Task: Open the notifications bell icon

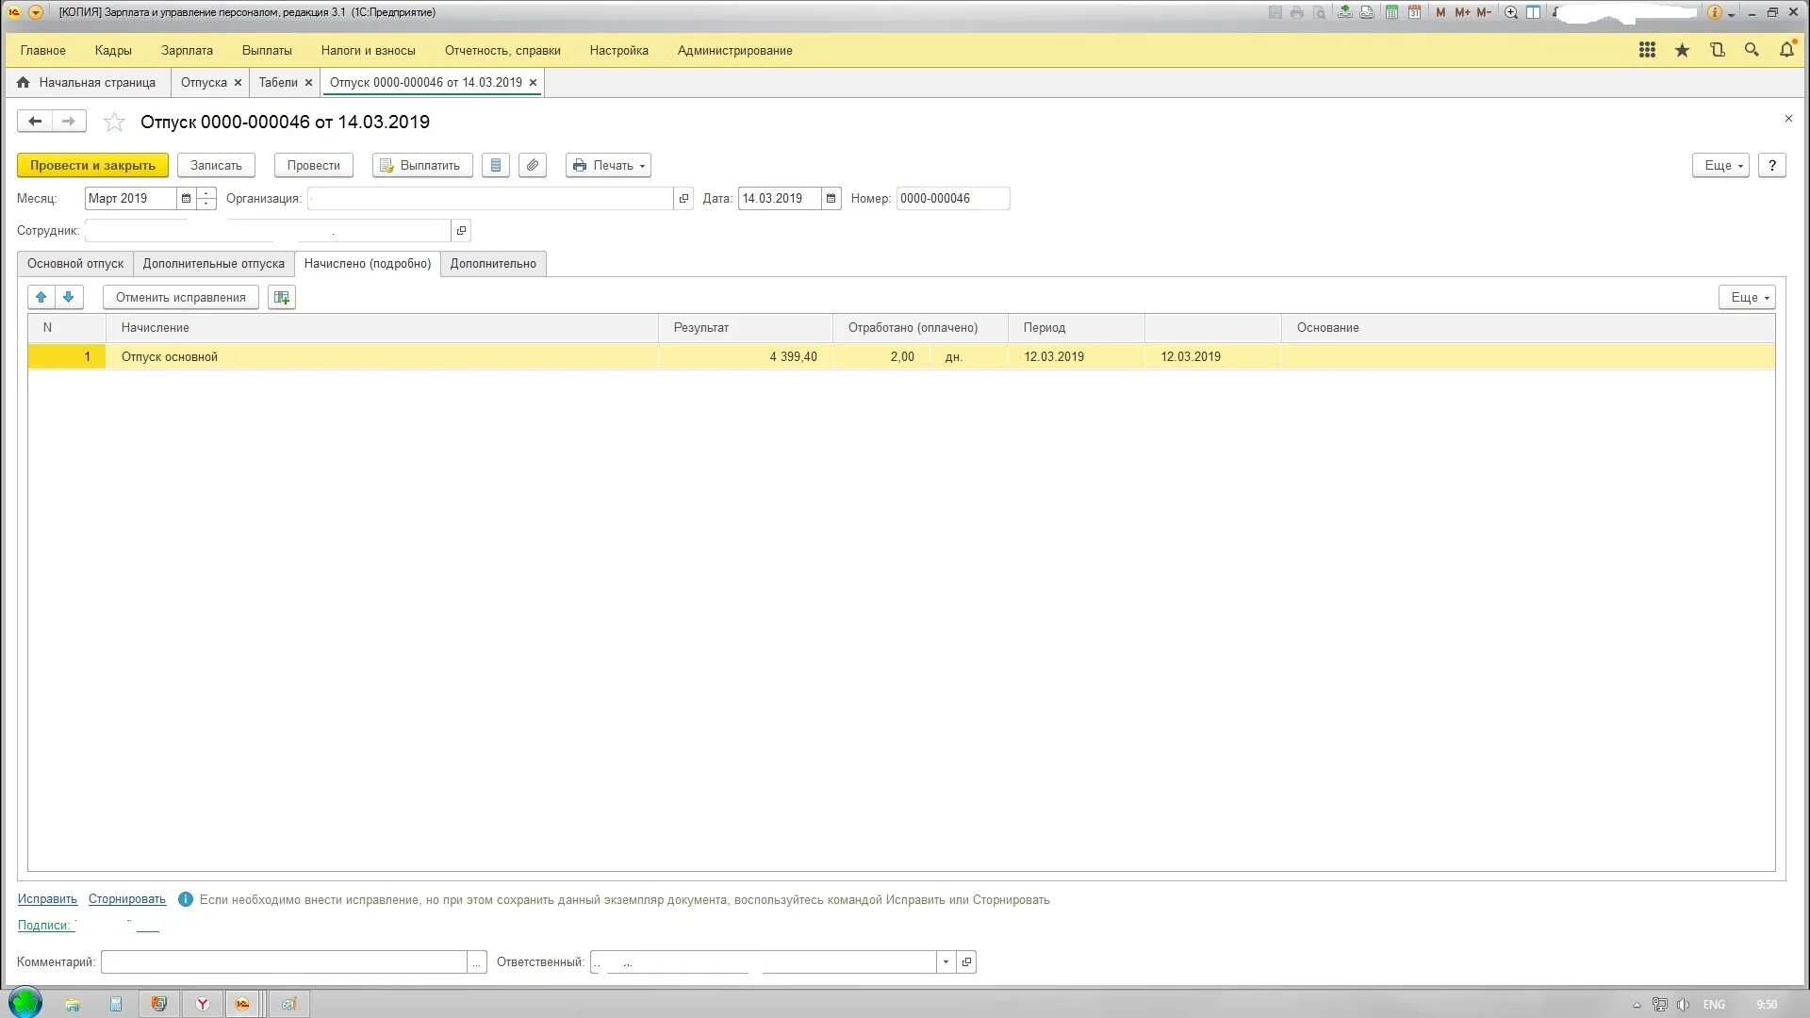Action: coord(1786,50)
